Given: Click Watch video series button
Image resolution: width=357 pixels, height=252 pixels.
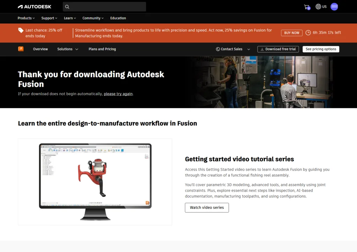Looking at the screenshot, I should 207,208.
